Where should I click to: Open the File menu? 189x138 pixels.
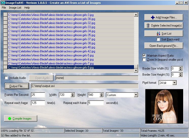(x=4, y=8)
